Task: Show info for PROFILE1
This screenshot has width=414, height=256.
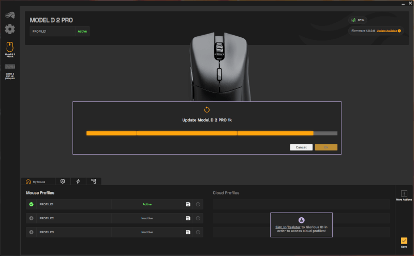Action: coord(198,204)
